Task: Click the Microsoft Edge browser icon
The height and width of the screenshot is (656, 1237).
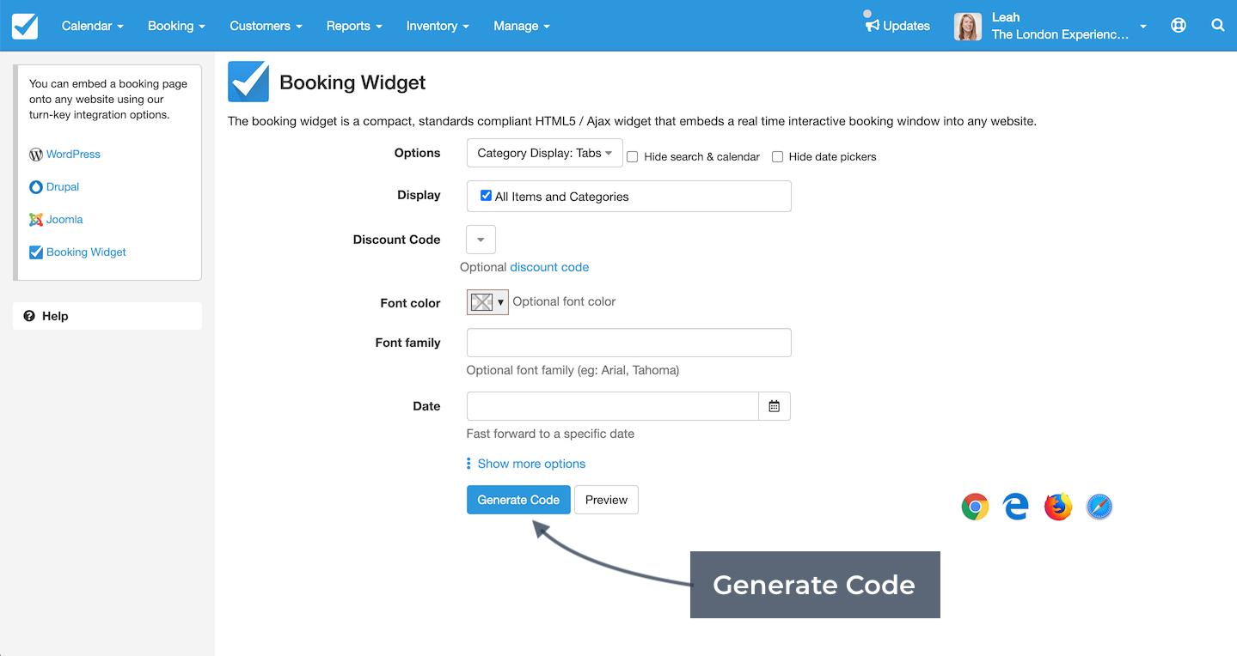Action: (1016, 507)
